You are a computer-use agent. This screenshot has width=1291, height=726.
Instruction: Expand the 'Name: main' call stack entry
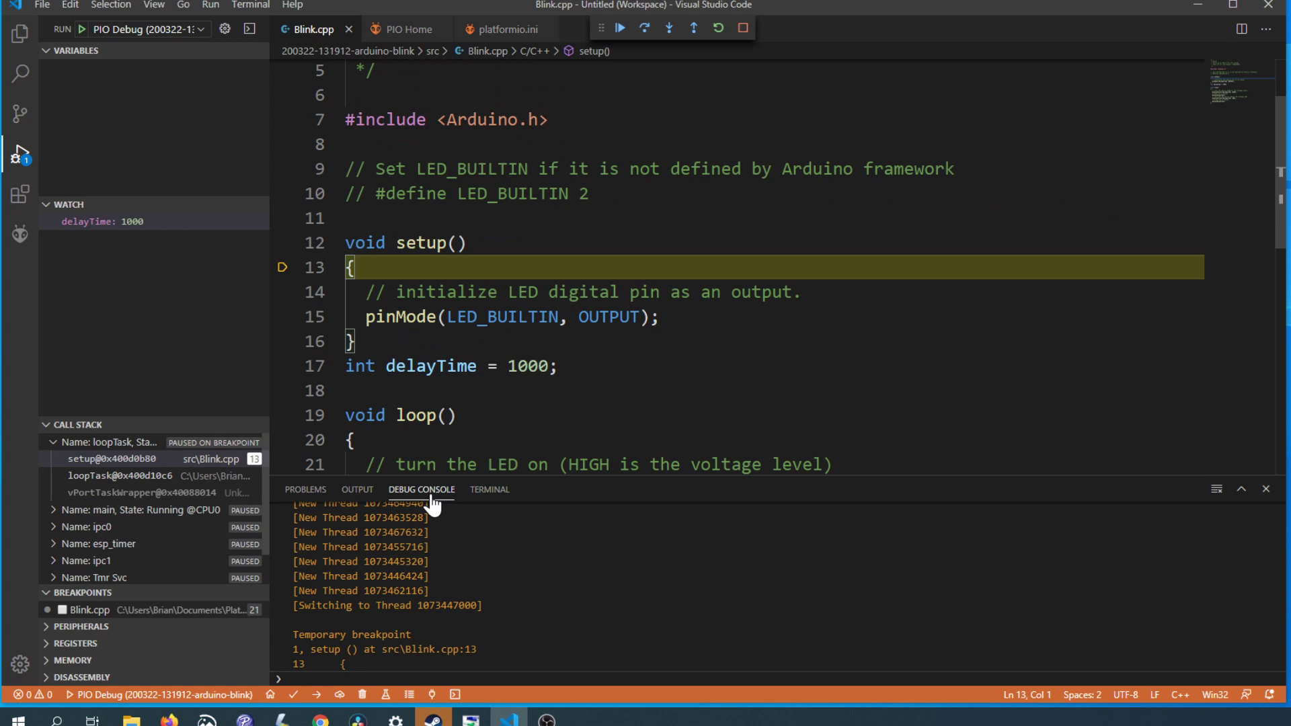[54, 510]
